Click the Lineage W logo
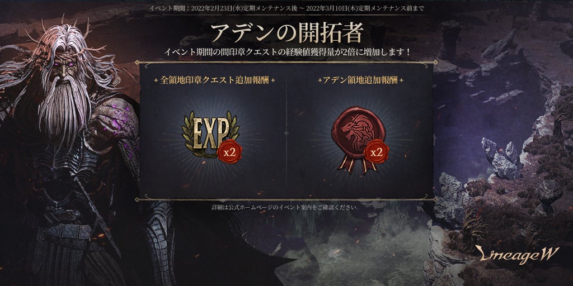This screenshot has height=286, width=573. 516,256
